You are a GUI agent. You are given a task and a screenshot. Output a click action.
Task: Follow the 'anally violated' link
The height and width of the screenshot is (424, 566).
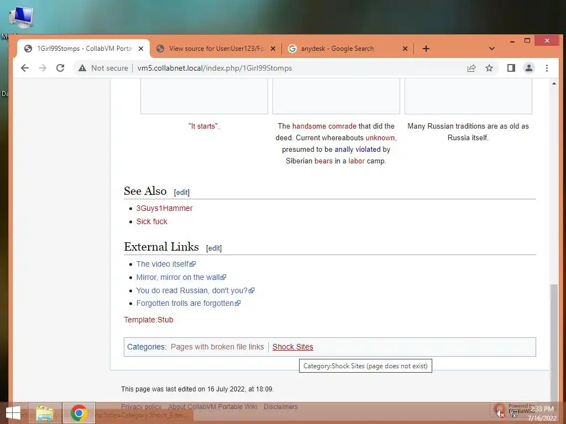pos(358,149)
